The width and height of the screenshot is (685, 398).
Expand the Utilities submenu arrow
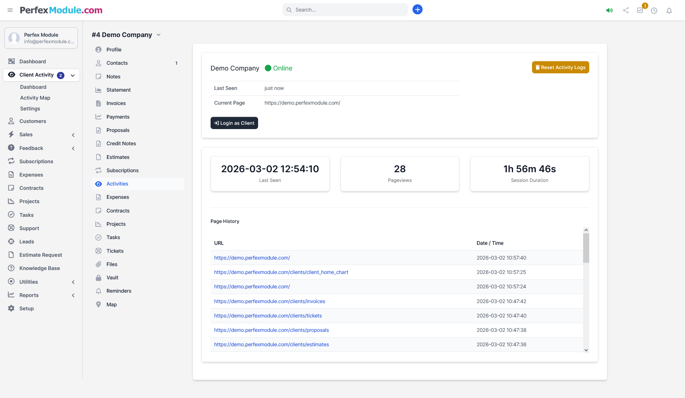(73, 282)
